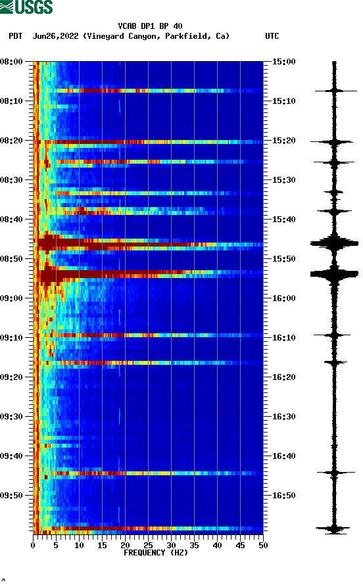Click the 45 Hz frequency axis label
Image resolution: width=363 pixels, height=587 pixels.
pos(240,546)
